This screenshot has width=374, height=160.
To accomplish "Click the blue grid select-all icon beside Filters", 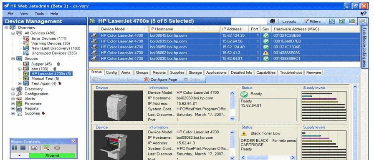I will [x=332, y=21].
